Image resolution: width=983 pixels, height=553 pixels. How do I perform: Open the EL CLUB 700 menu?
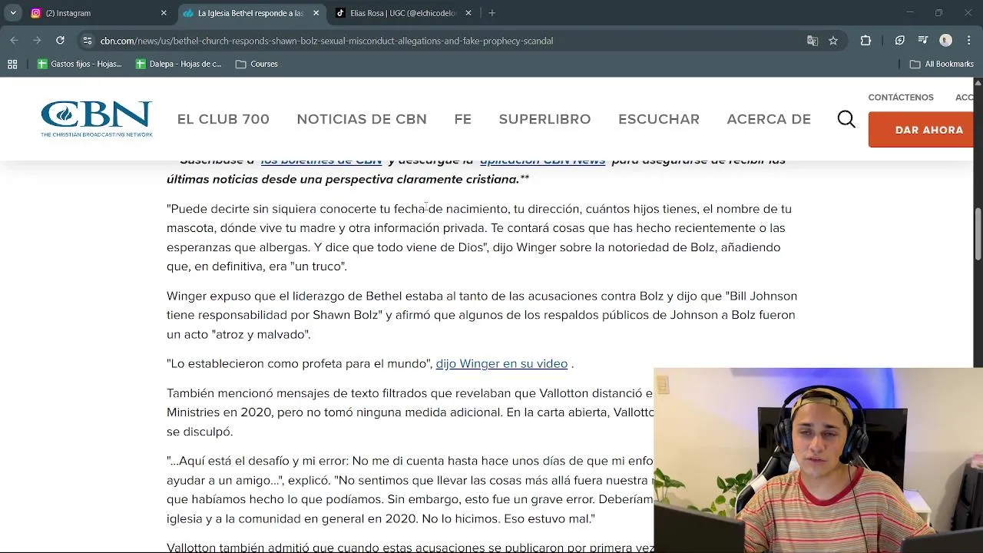[x=223, y=119]
